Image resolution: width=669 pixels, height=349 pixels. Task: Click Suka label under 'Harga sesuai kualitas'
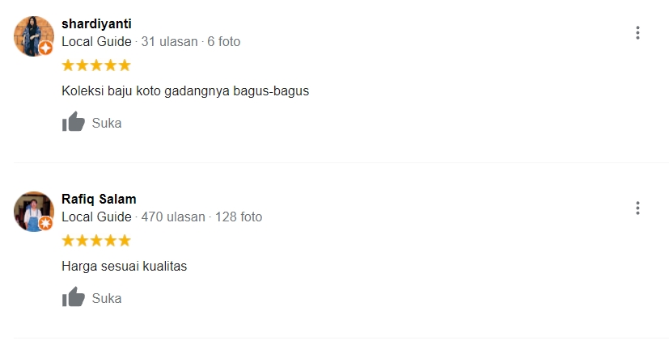click(107, 298)
